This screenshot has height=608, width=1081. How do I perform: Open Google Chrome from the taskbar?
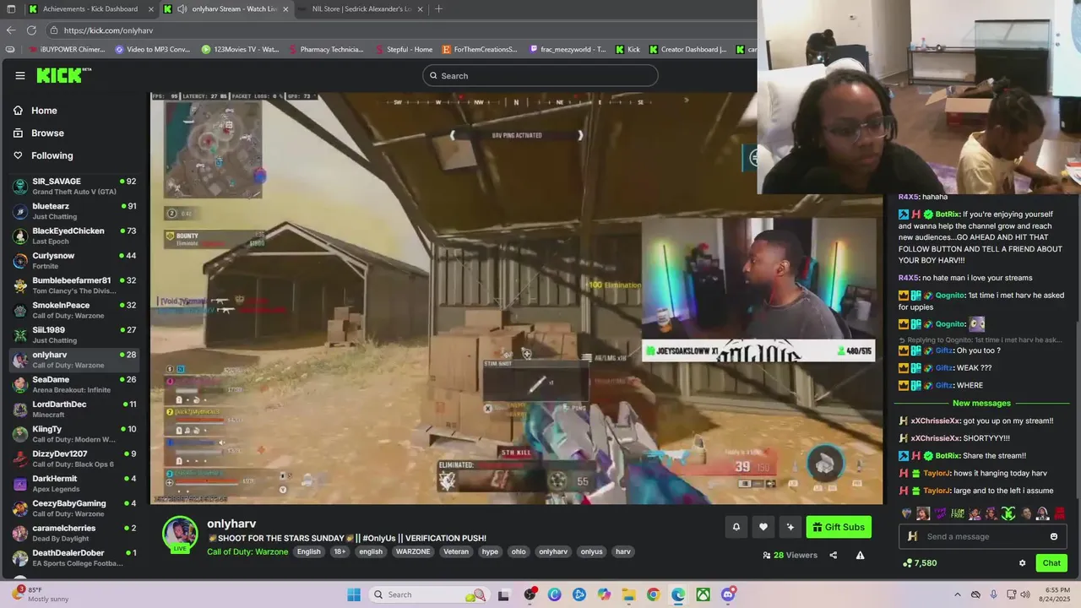coord(653,594)
